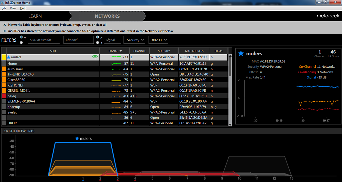Expand the 802.11 filter dropdown

(x=158, y=40)
